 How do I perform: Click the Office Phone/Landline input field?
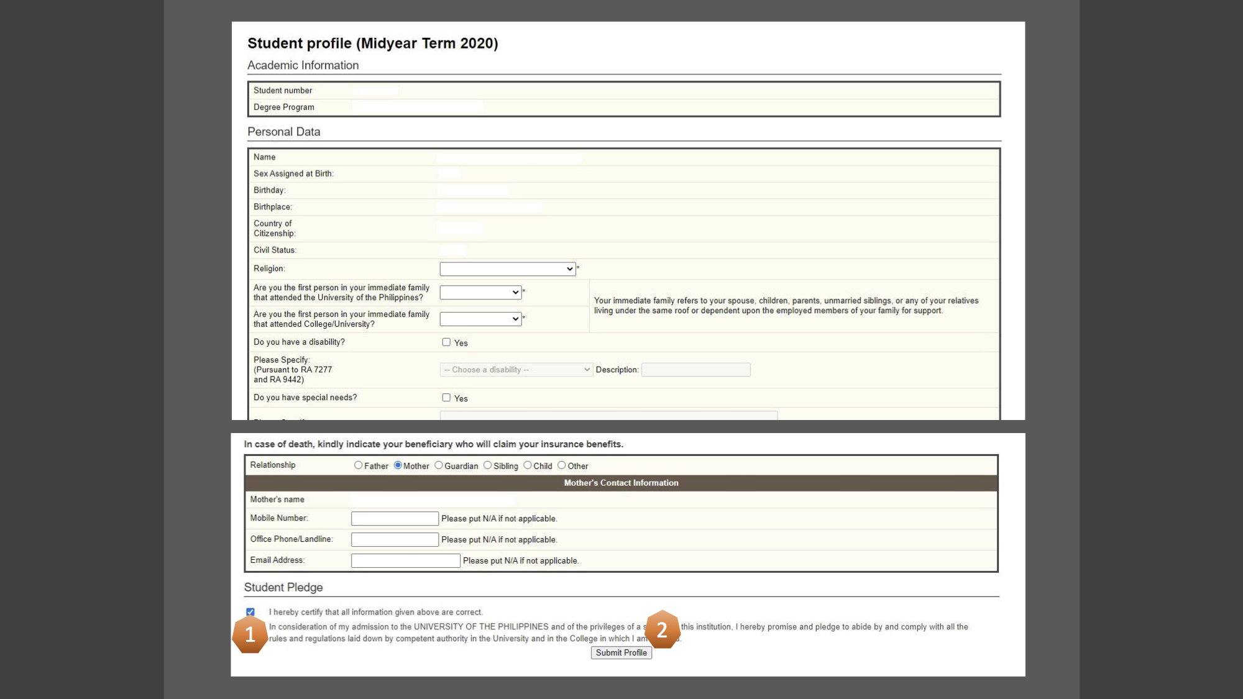395,540
